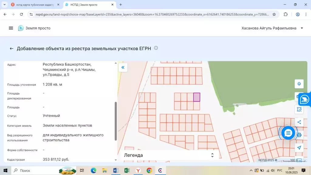Click the property details panel scrollbar
Viewport: 311px width, 175px height.
click(115, 121)
